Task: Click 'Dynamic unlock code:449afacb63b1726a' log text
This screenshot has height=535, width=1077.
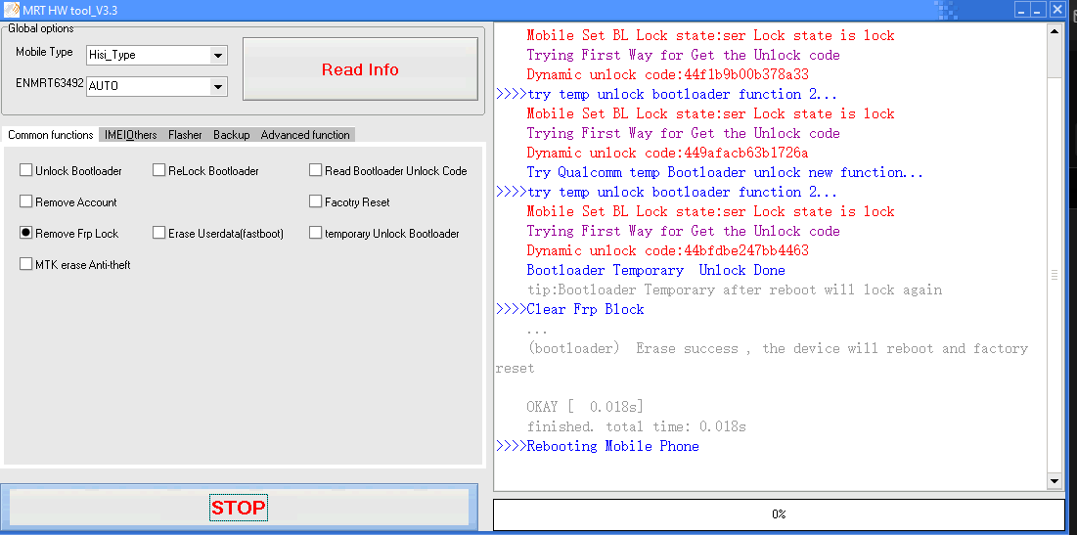Action: coord(668,154)
